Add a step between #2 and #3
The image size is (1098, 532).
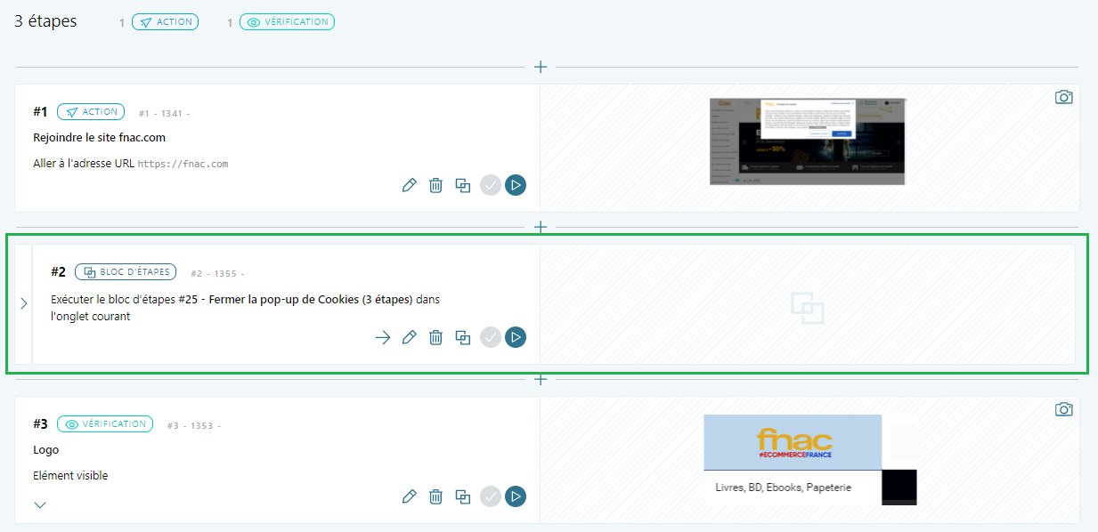click(540, 380)
